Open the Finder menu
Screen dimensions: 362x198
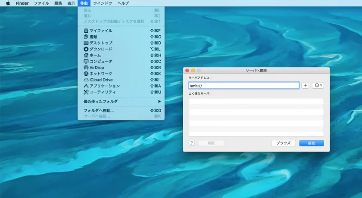(22, 3)
